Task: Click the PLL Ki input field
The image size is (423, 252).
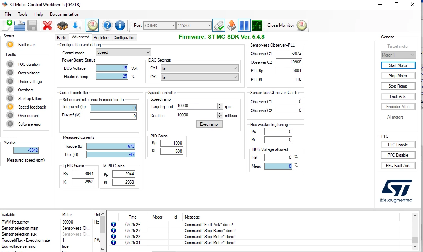Action: (289, 79)
